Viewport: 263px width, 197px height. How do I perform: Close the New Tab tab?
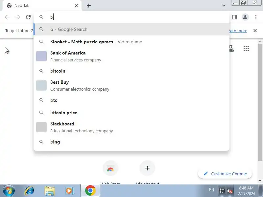[76, 6]
